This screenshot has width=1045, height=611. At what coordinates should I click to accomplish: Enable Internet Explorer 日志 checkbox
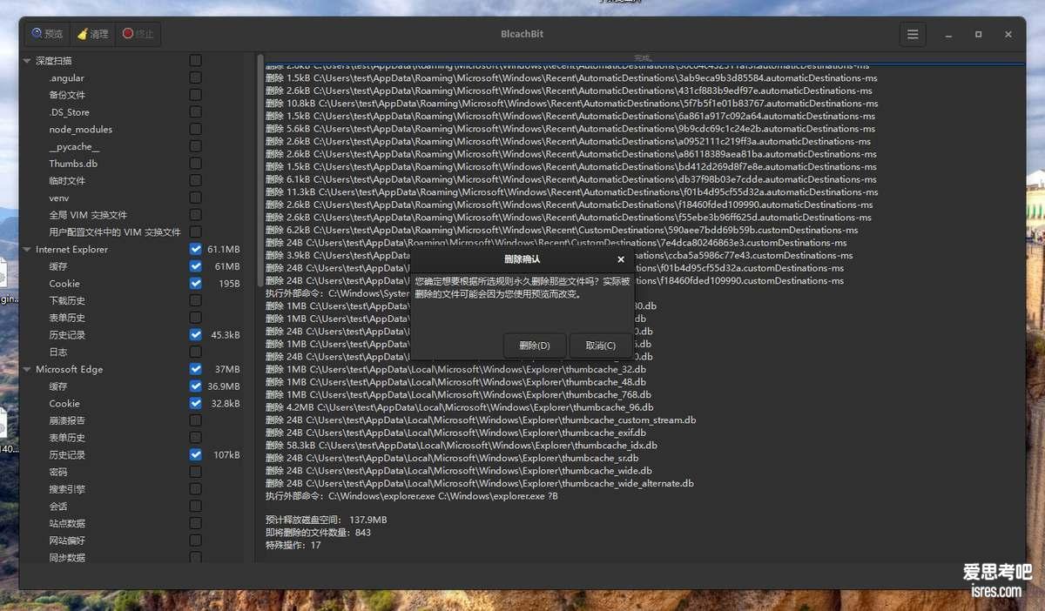click(195, 352)
